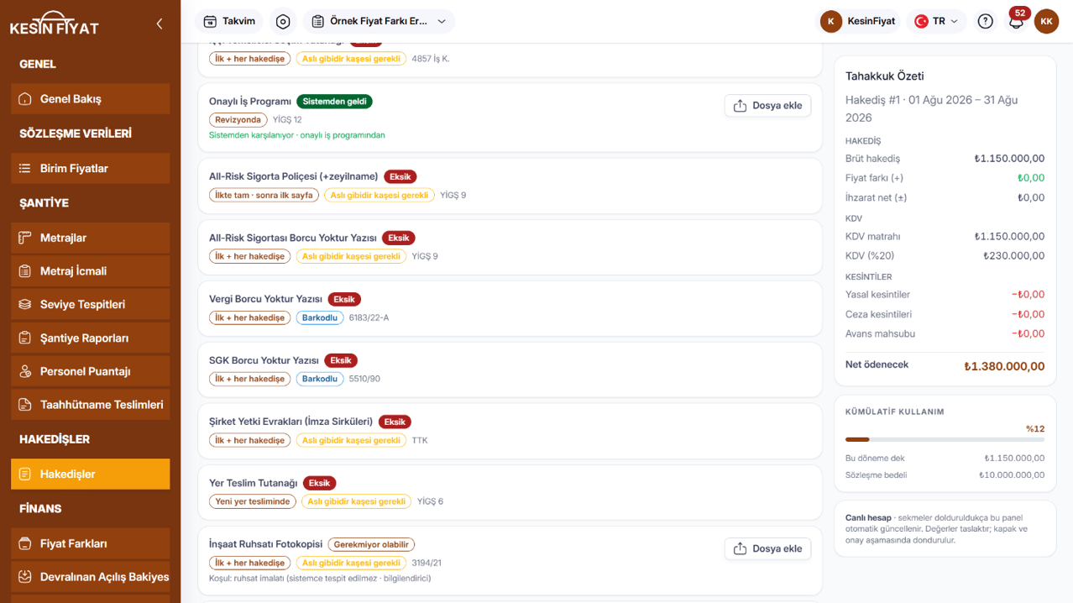Go to Genel Bakış in sidebar
1073x603 pixels.
[x=91, y=99]
